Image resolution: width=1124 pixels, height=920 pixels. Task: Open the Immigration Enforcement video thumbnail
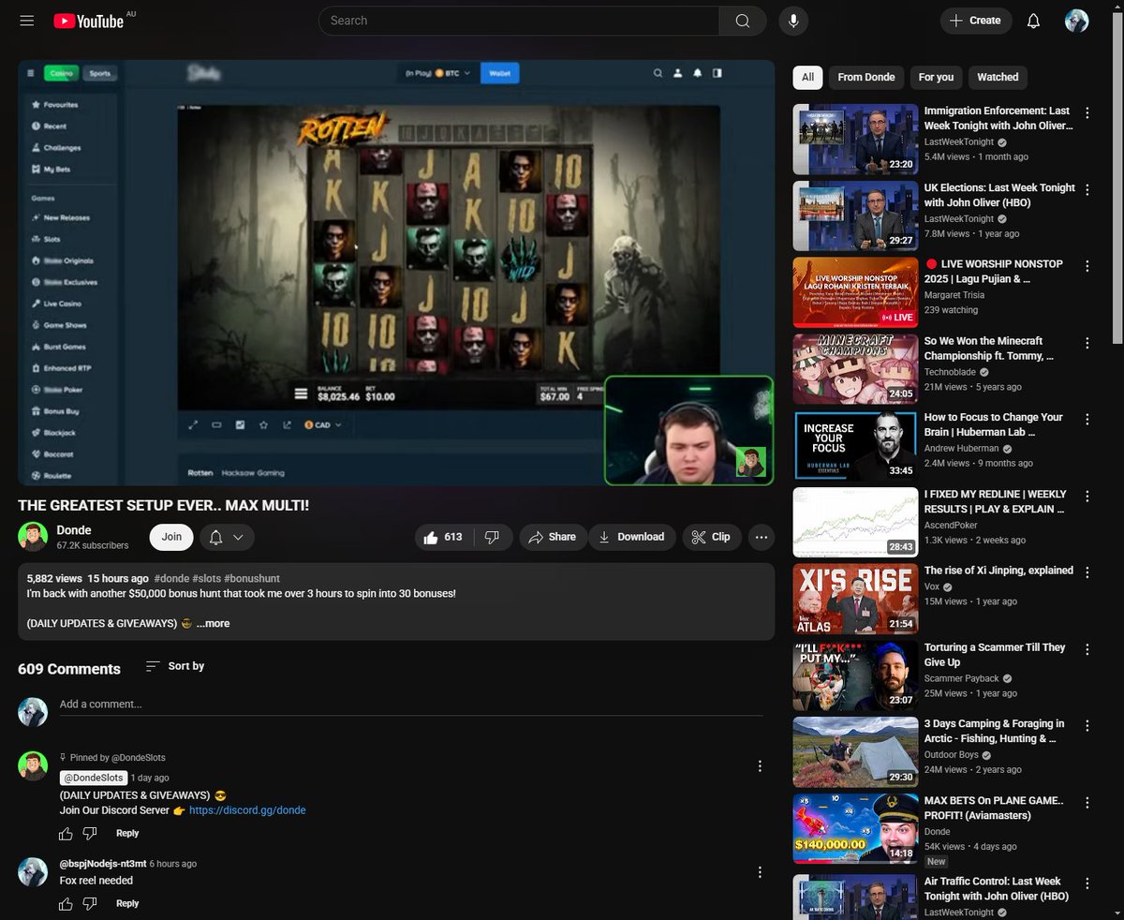point(855,139)
